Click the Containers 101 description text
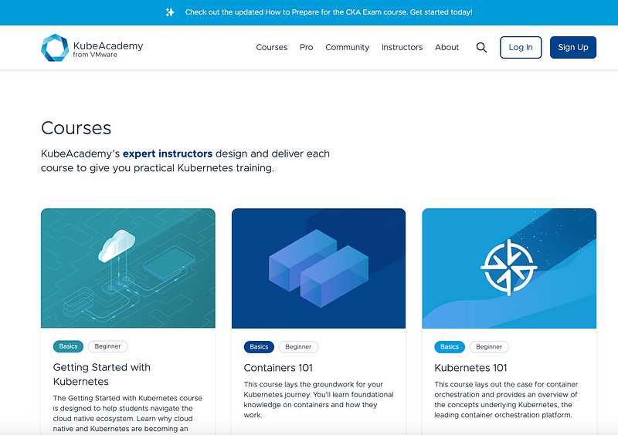The height and width of the screenshot is (435, 618). point(318,400)
